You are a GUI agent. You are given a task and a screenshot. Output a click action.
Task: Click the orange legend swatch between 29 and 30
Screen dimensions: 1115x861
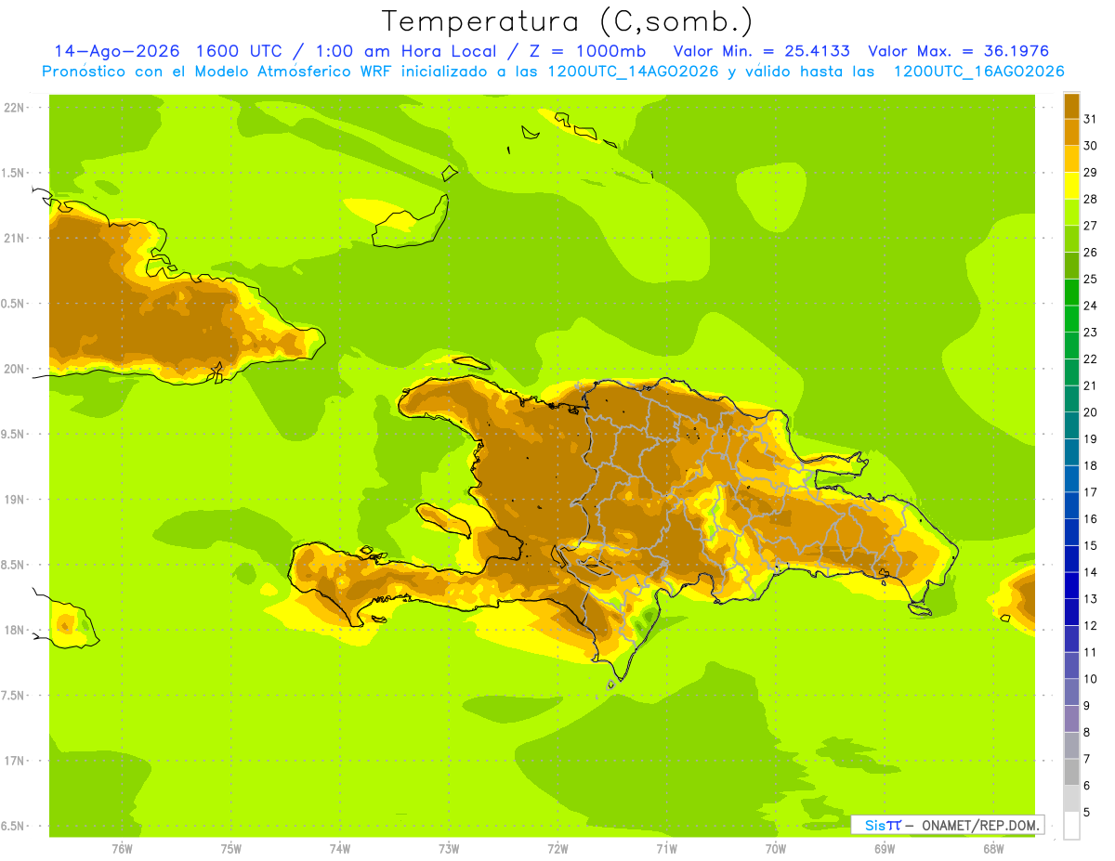pyautogui.click(x=1071, y=158)
